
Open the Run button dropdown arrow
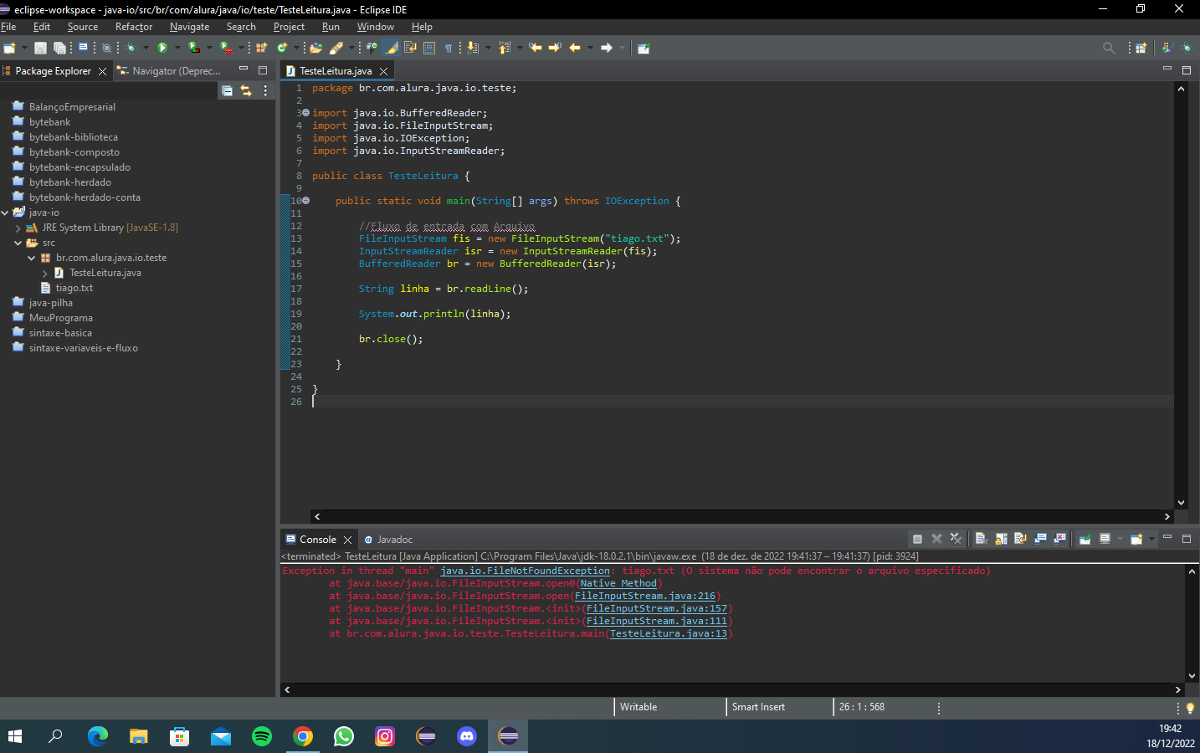tap(177, 48)
